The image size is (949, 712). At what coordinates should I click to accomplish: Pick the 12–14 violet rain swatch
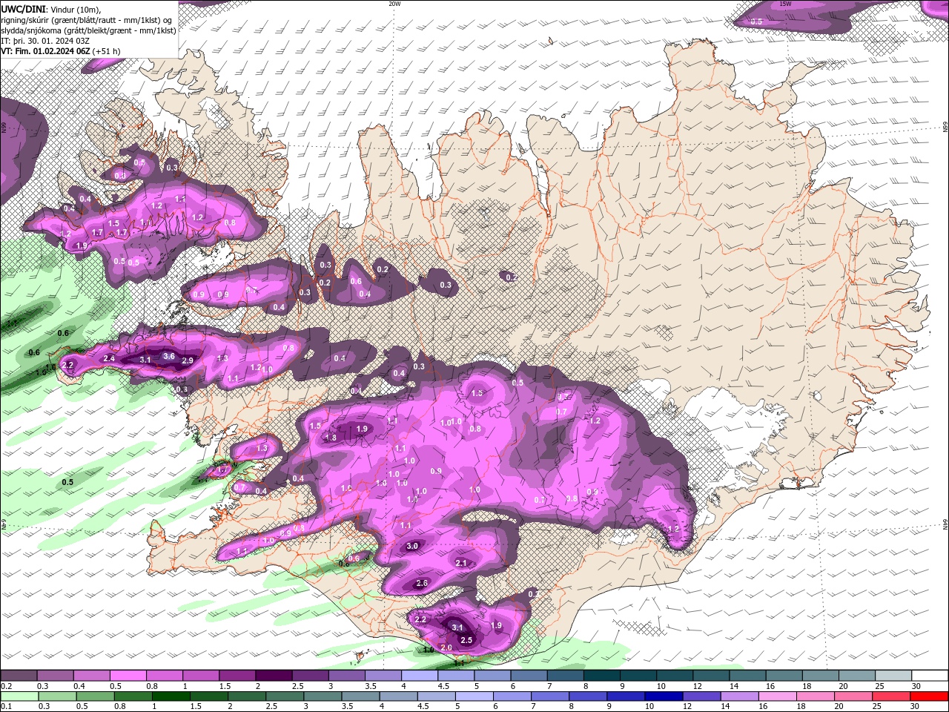pos(701,696)
